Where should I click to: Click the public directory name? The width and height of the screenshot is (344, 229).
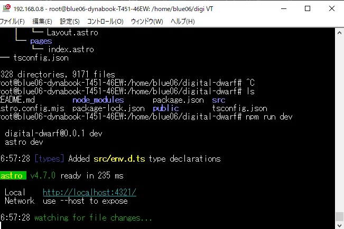(x=165, y=108)
